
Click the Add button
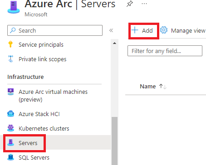tap(142, 30)
